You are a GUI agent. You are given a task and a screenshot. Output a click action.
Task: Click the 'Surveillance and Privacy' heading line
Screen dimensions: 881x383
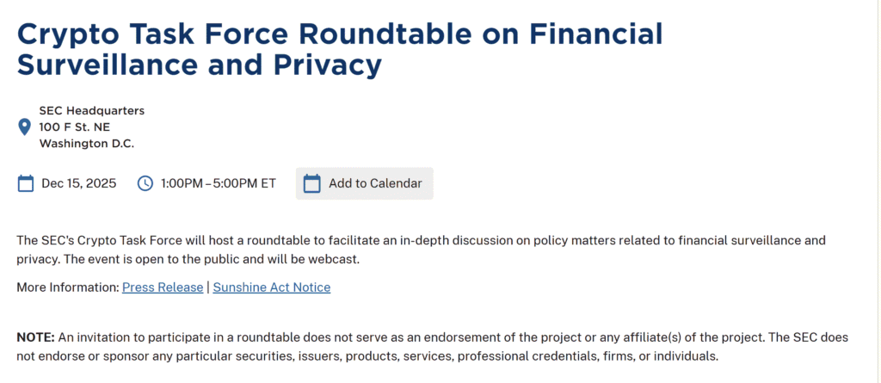[x=198, y=65]
